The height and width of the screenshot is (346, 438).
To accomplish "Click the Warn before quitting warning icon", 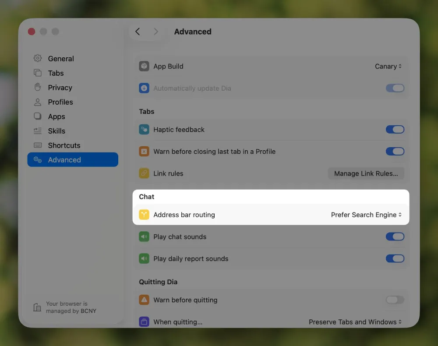I will click(144, 300).
